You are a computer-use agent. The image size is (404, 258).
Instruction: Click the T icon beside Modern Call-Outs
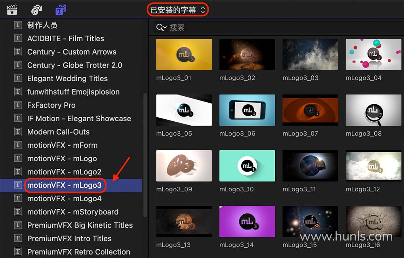click(x=17, y=132)
